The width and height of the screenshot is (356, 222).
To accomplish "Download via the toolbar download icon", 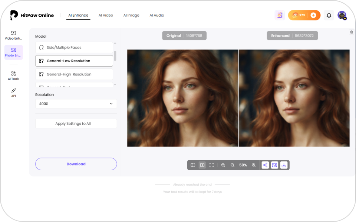I will tap(284, 165).
